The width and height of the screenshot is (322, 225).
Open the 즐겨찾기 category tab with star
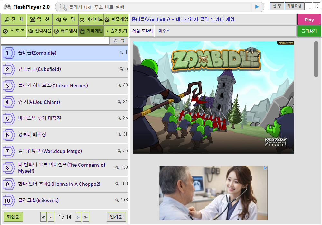click(116, 31)
